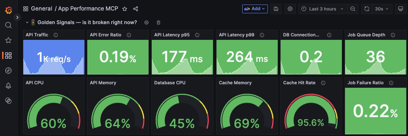Open the Last 3 hours time picker
408x136 pixels.
(323, 9)
